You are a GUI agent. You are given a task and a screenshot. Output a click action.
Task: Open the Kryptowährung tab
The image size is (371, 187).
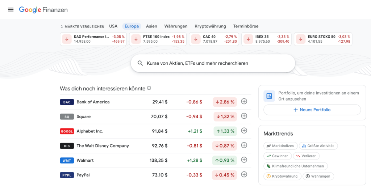click(x=210, y=26)
